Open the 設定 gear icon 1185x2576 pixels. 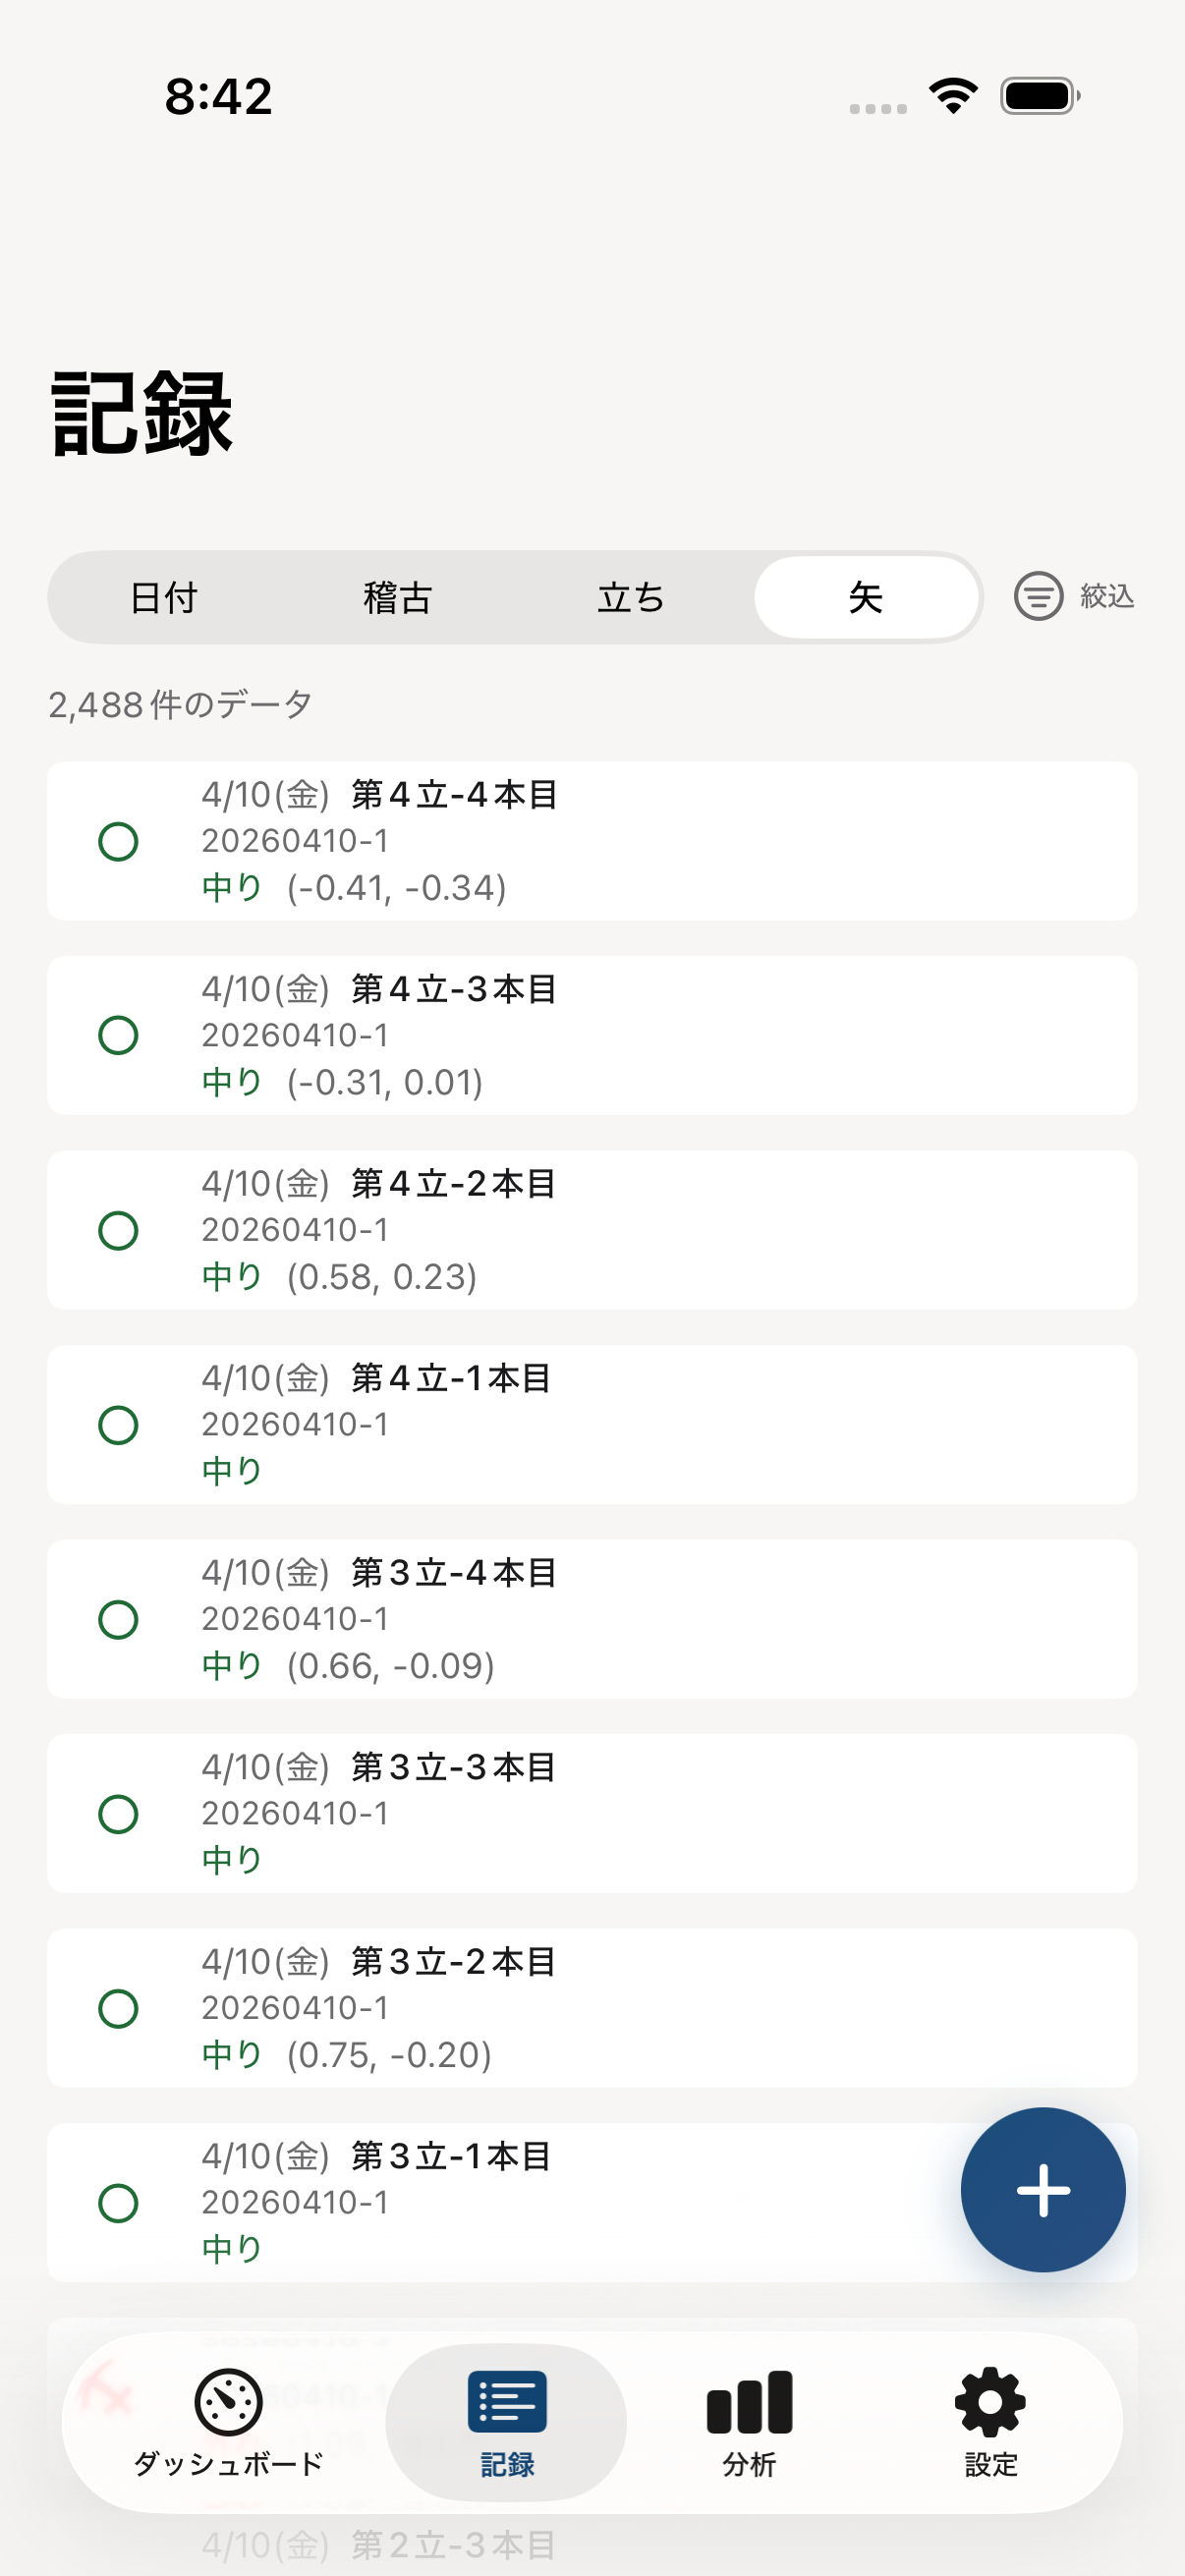click(x=990, y=2401)
